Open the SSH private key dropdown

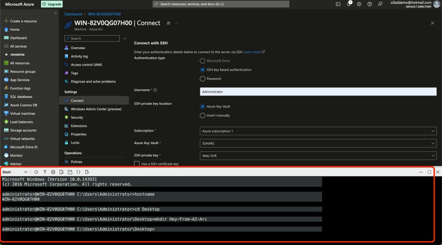click(x=318, y=156)
